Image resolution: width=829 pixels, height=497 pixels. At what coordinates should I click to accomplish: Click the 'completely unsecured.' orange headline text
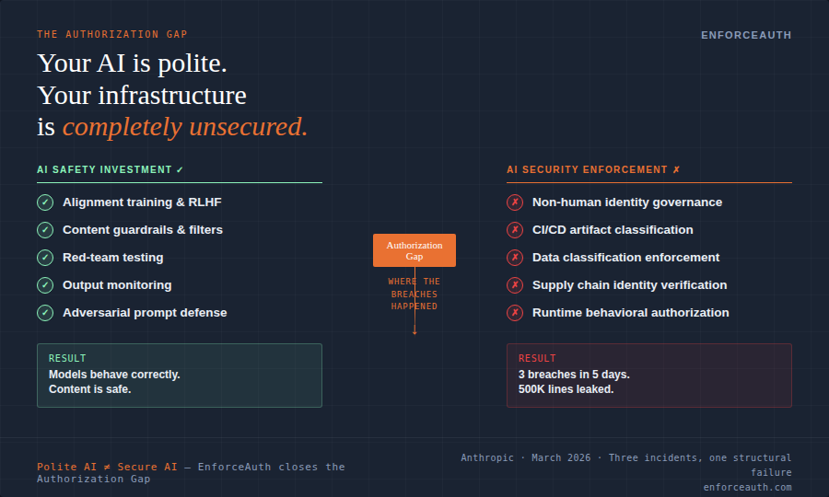pos(185,127)
